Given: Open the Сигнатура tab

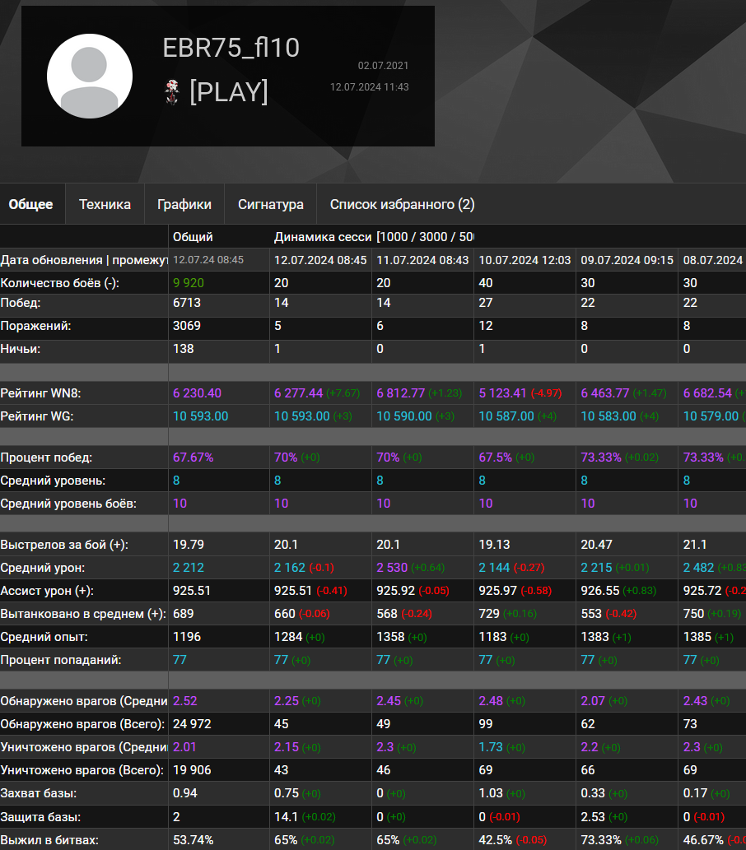Looking at the screenshot, I should point(271,204).
